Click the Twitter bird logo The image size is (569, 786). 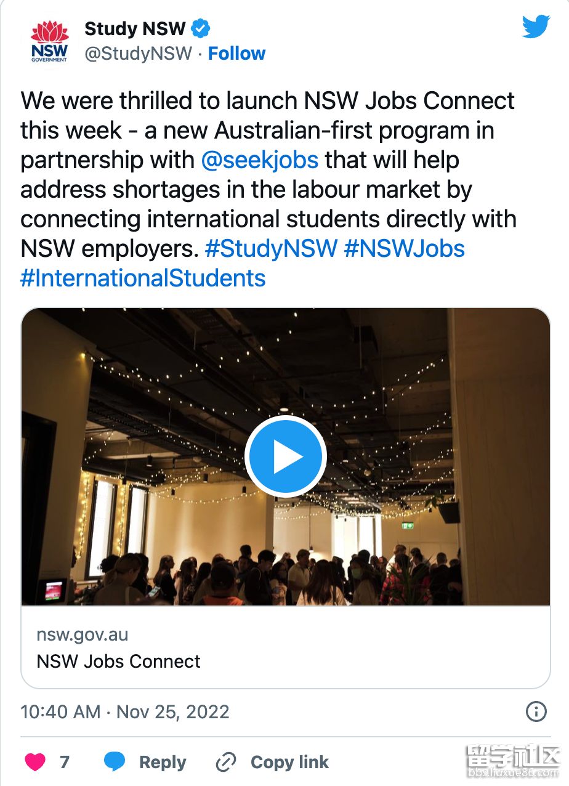[536, 27]
